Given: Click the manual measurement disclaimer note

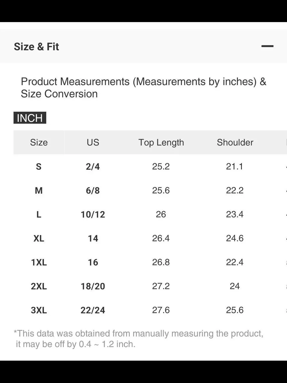Looking at the screenshot, I should pyautogui.click(x=138, y=339).
